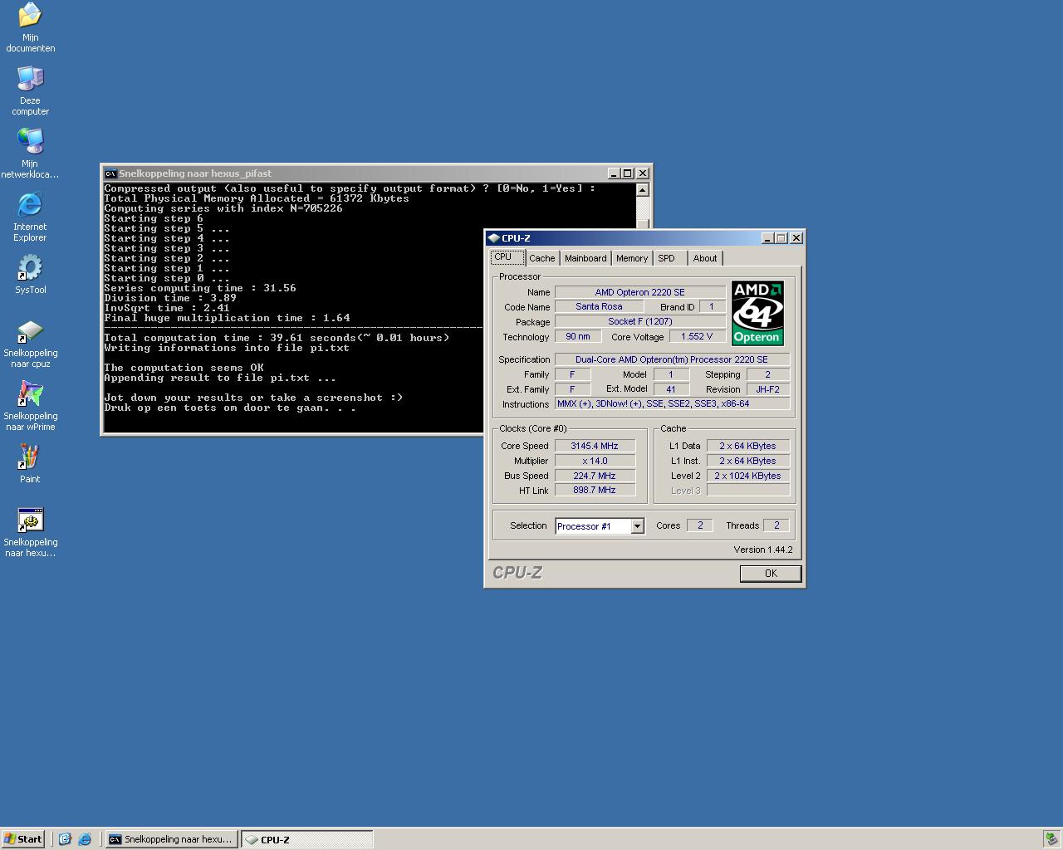Screen dimensions: 1063x850
Task: Click Technology value 90 nm
Action: 578,336
